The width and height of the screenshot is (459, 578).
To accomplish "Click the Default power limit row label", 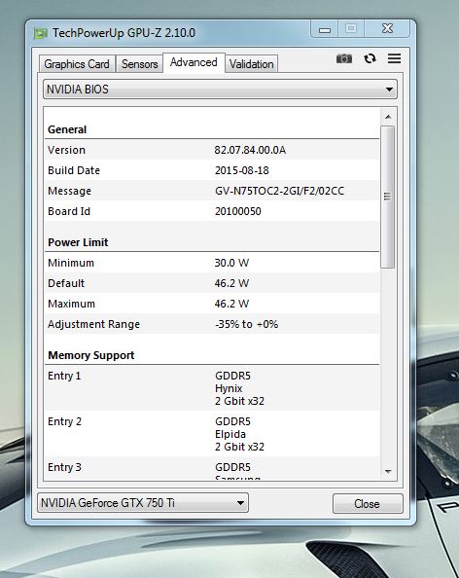I will point(66,283).
